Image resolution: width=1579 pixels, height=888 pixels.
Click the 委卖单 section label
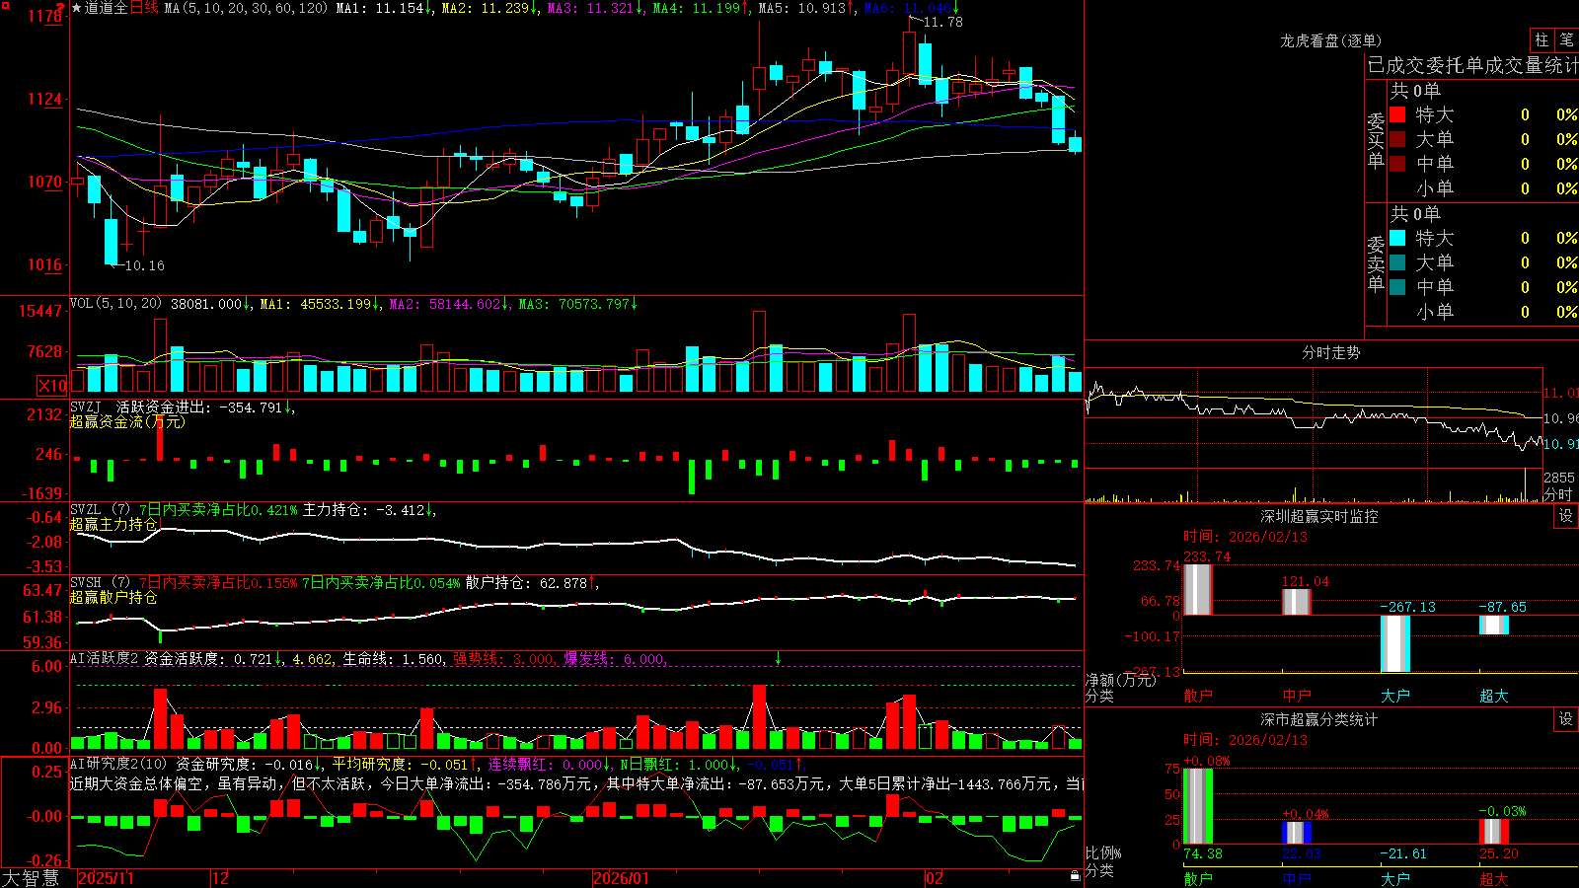pos(1376,263)
